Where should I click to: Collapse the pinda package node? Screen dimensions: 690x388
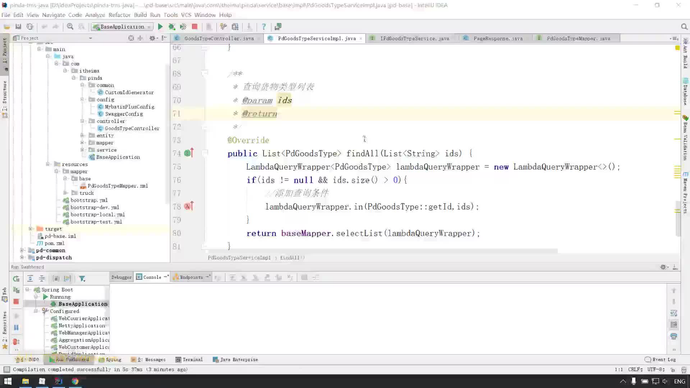[74, 78]
